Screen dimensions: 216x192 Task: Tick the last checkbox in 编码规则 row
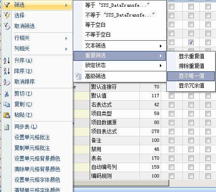(208, 176)
